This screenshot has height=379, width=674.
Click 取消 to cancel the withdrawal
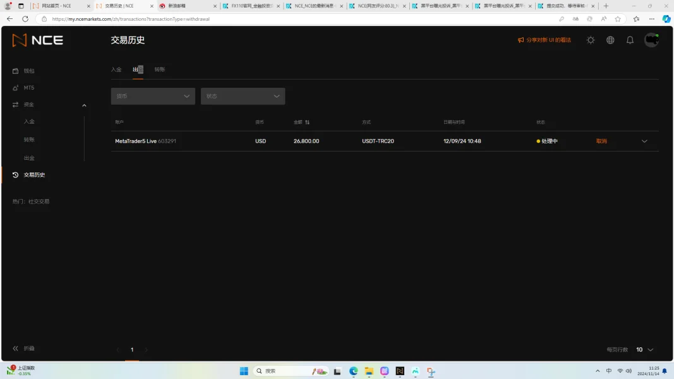(x=601, y=141)
